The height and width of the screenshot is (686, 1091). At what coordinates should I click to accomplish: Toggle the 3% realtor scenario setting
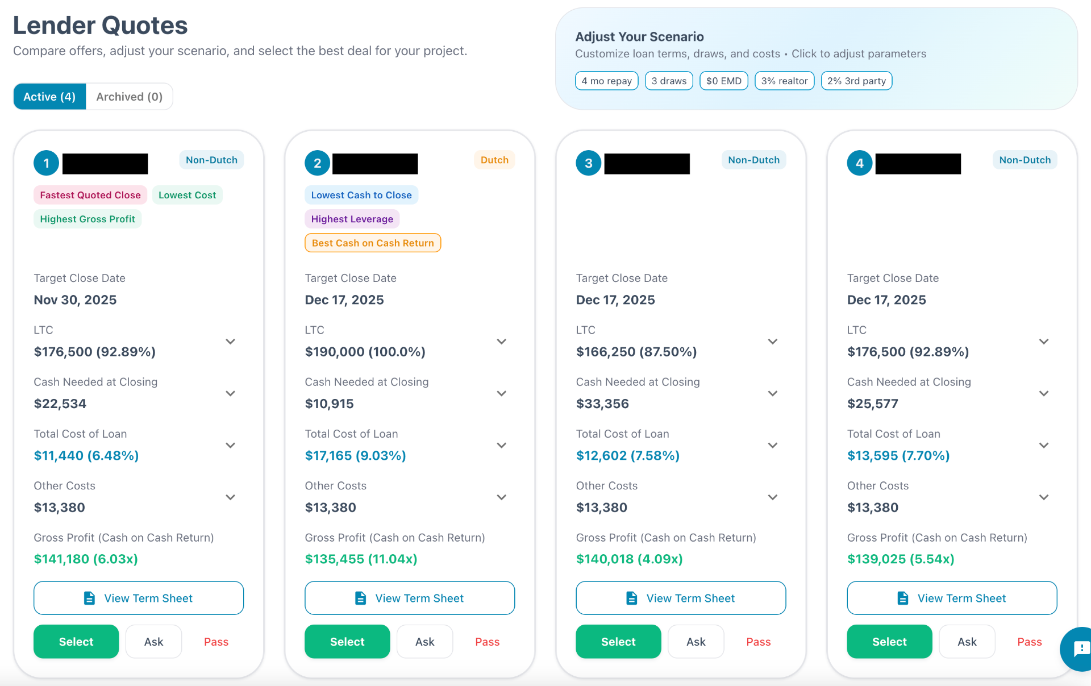(x=784, y=80)
